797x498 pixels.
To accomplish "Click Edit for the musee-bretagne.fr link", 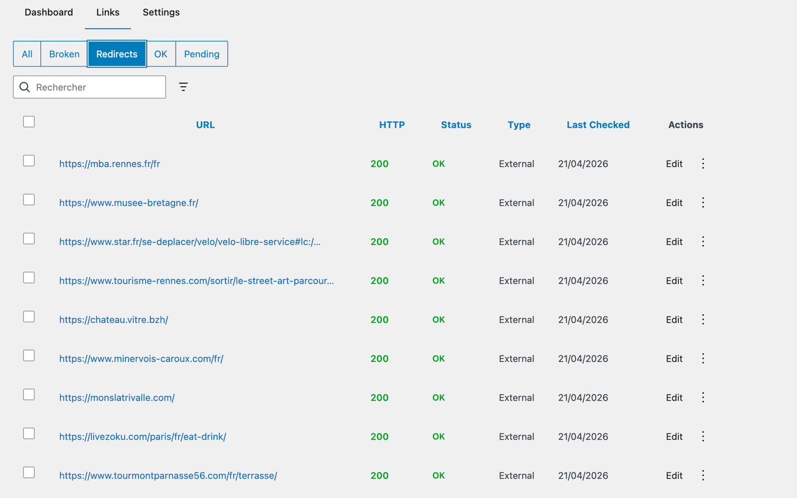I will coord(674,203).
